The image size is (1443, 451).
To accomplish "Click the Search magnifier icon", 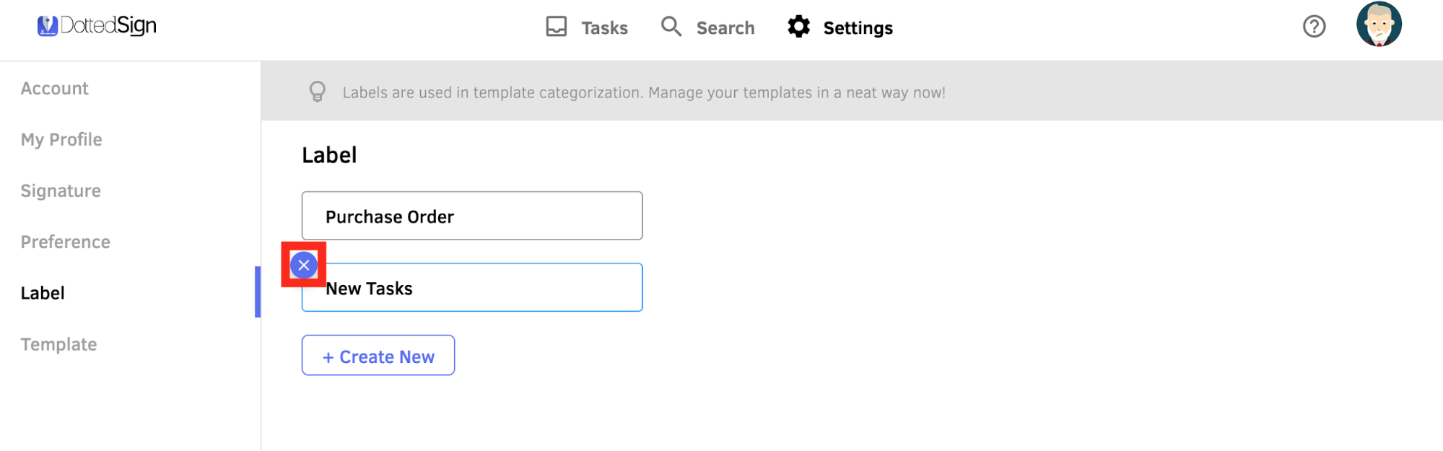I will pyautogui.click(x=671, y=27).
